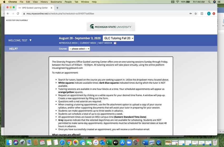Open the gray extension icon in toolbar

202,14
